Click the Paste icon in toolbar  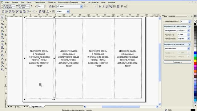(x=24, y=11)
